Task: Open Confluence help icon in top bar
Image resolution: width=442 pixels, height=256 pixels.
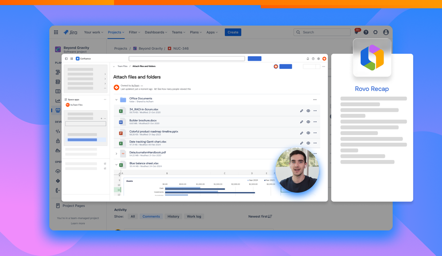Action: click(x=313, y=58)
